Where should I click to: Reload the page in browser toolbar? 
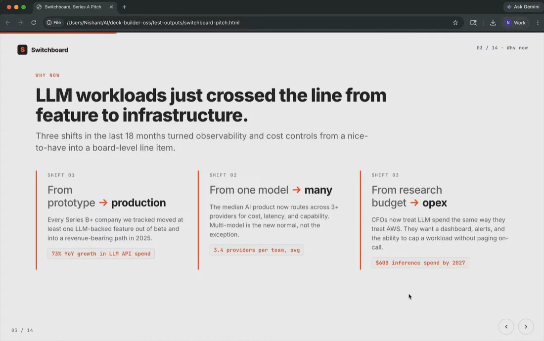pos(34,23)
